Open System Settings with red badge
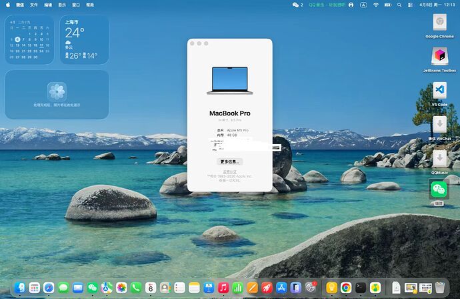 coord(311,288)
